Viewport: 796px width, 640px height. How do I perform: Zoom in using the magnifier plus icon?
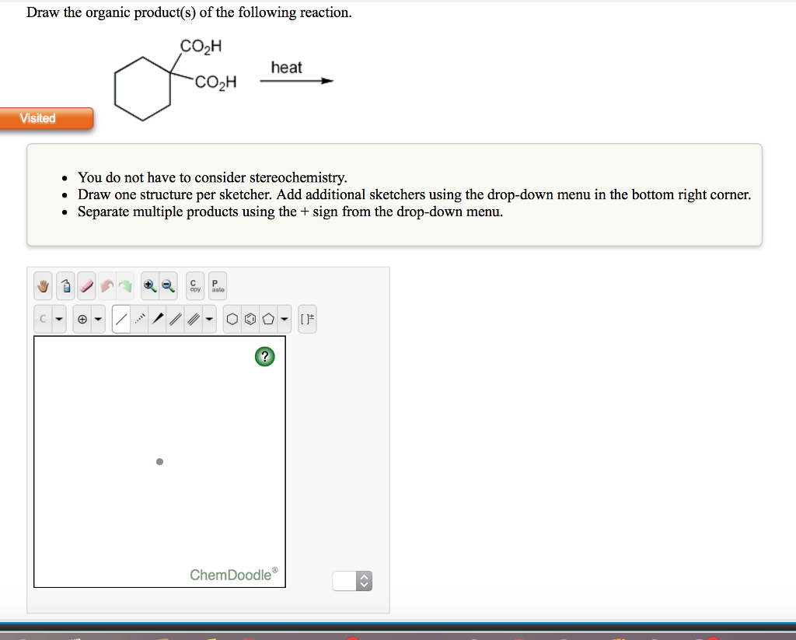point(148,286)
